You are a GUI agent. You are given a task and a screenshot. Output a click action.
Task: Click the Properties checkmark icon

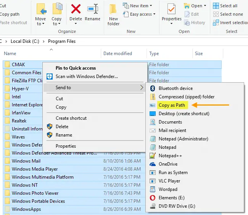171,9
